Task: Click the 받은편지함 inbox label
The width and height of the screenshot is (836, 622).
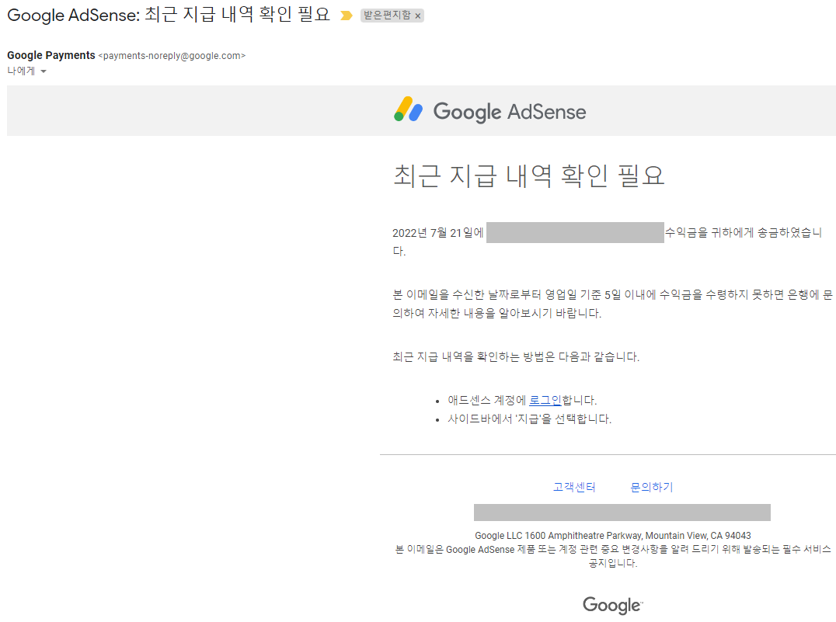Action: [387, 16]
